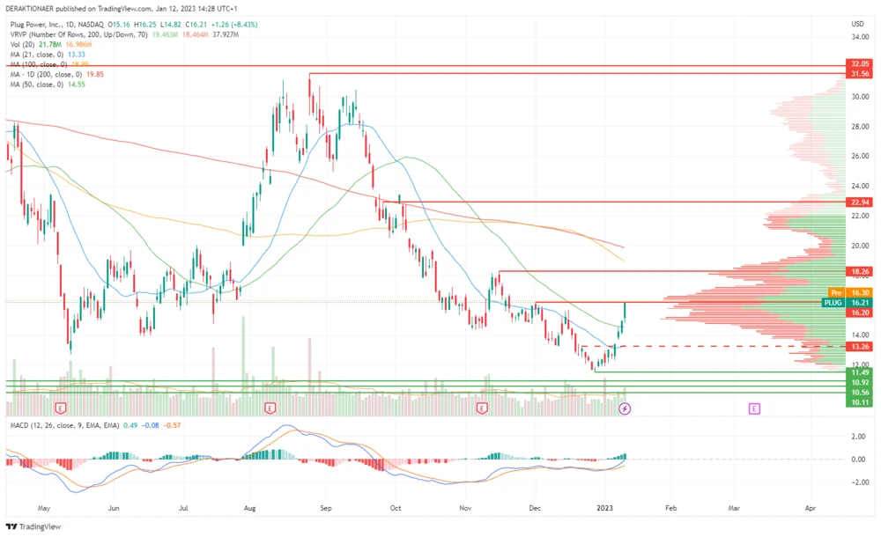Click the green 11.49 support level label
Screen dimensions: 881x537
(859, 372)
